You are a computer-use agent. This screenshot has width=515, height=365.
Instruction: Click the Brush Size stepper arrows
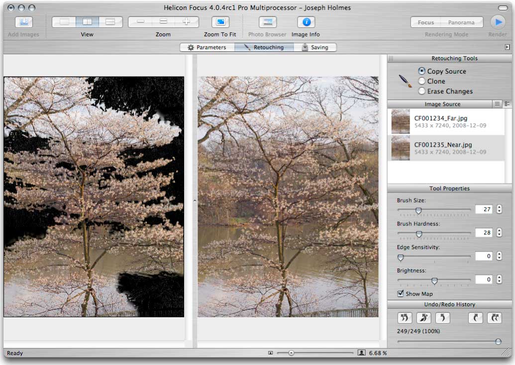click(x=499, y=209)
